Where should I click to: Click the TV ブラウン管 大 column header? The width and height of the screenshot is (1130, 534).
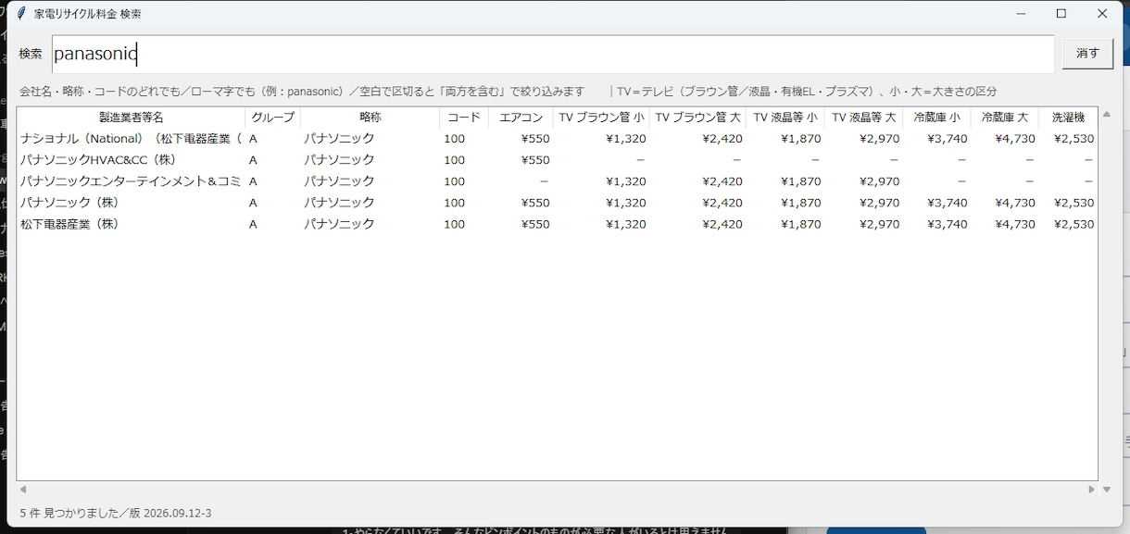click(x=697, y=118)
